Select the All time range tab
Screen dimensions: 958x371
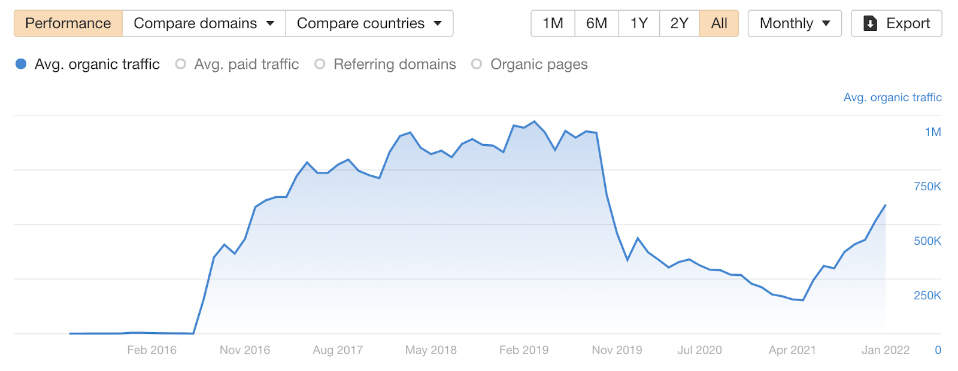click(x=719, y=23)
